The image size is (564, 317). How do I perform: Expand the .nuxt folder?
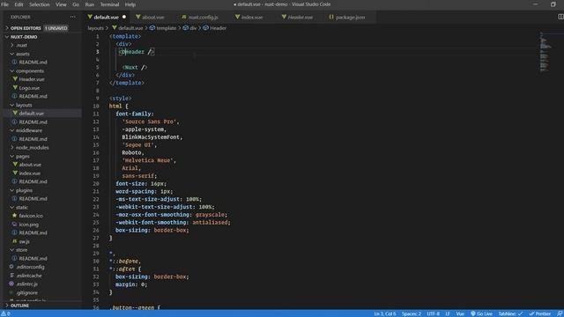21,45
